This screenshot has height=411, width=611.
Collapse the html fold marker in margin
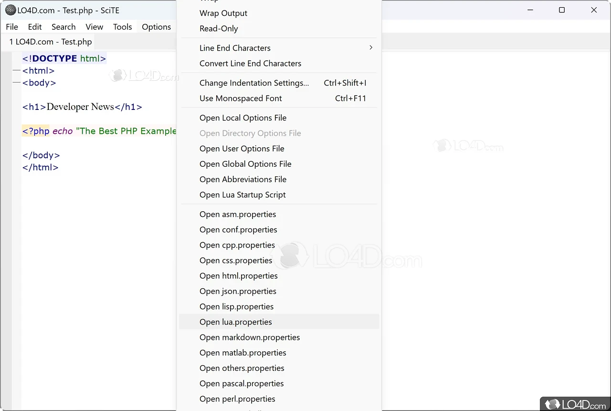tap(17, 71)
